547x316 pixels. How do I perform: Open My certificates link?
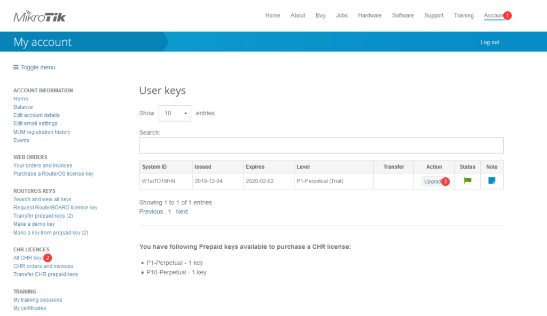[30, 308]
